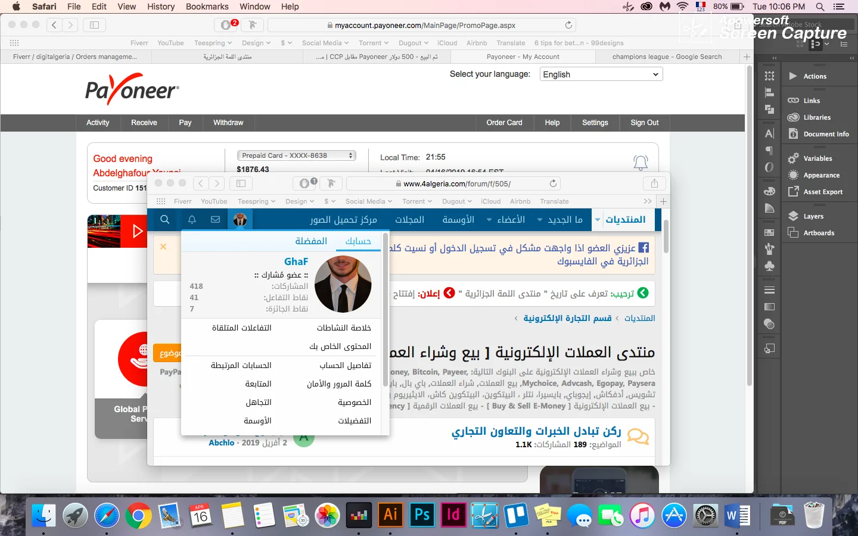Click the Payoneer notification bell icon
The width and height of the screenshot is (858, 536).
(x=641, y=162)
